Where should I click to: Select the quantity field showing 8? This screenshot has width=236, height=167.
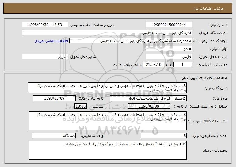point(164,135)
